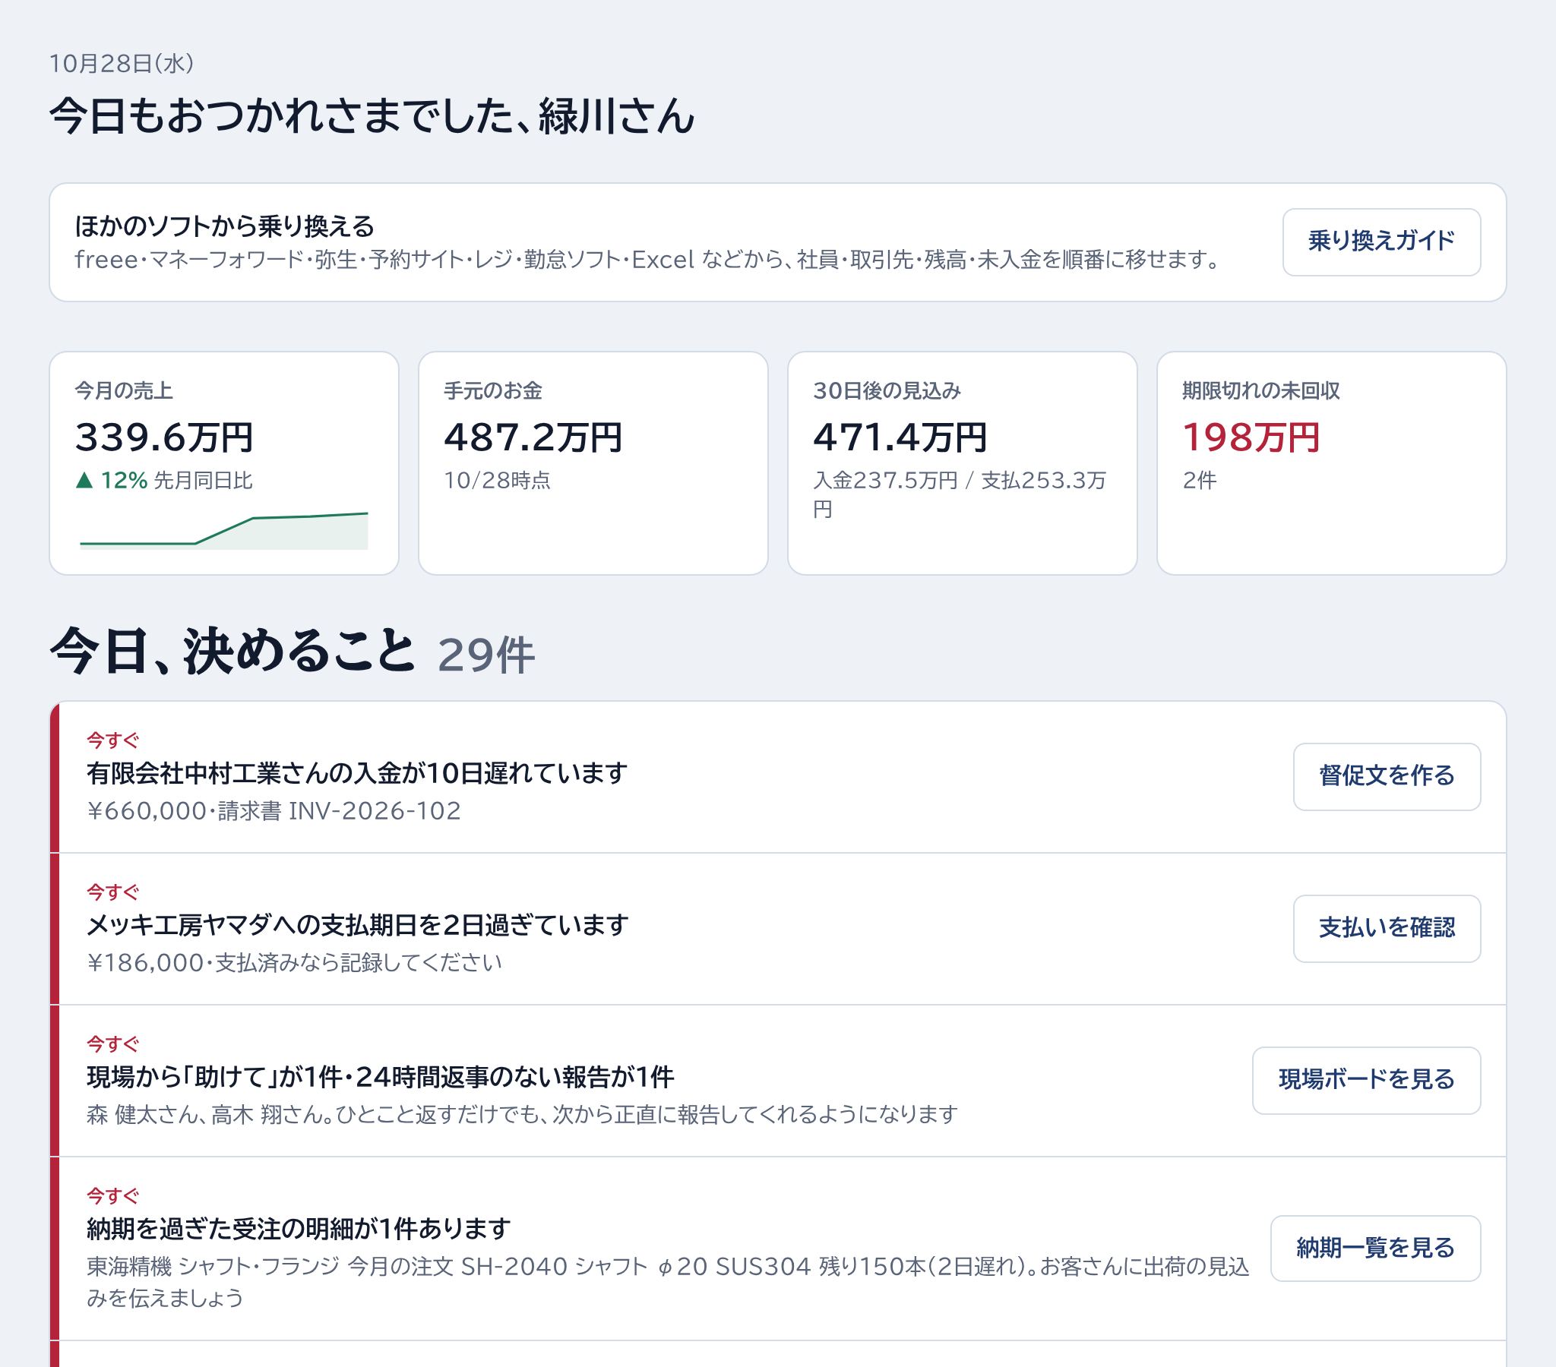Viewport: 1556px width, 1367px height.
Task: Click the date 10月28日(水)
Action: tap(122, 63)
